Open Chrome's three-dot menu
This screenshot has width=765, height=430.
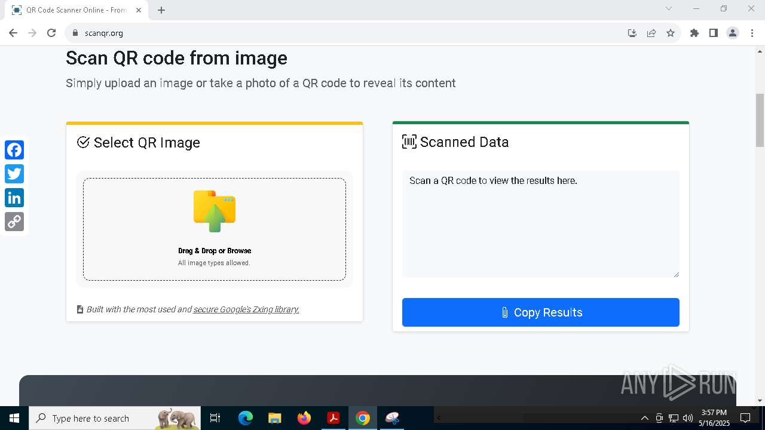[751, 33]
